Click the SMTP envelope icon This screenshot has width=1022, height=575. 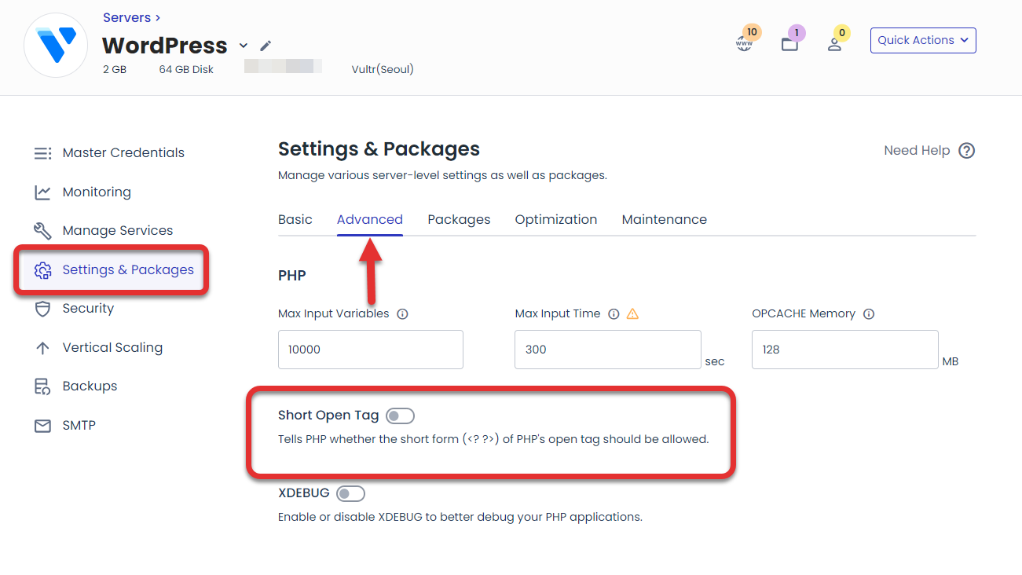(x=42, y=426)
